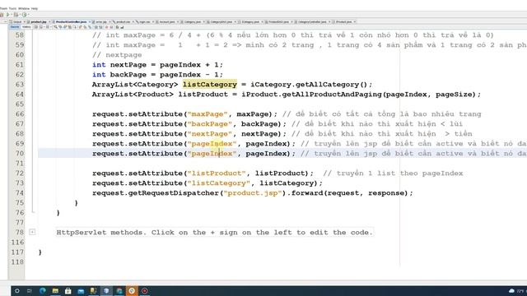Open the Run Project dropdown arrow
Screen dimensions: 527x296
[12, 15]
